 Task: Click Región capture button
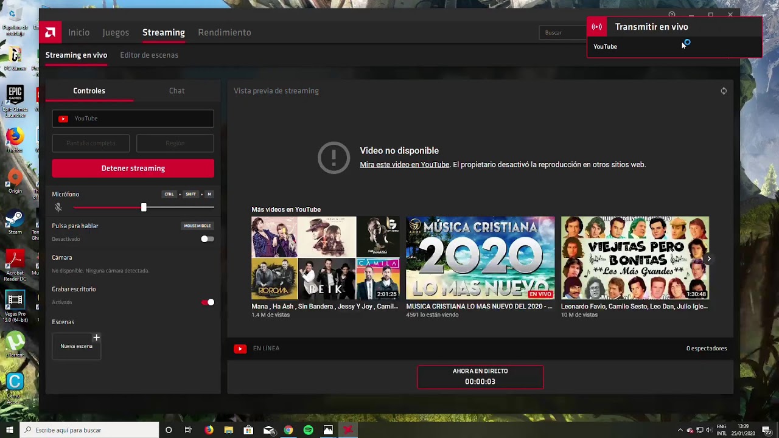coord(175,143)
